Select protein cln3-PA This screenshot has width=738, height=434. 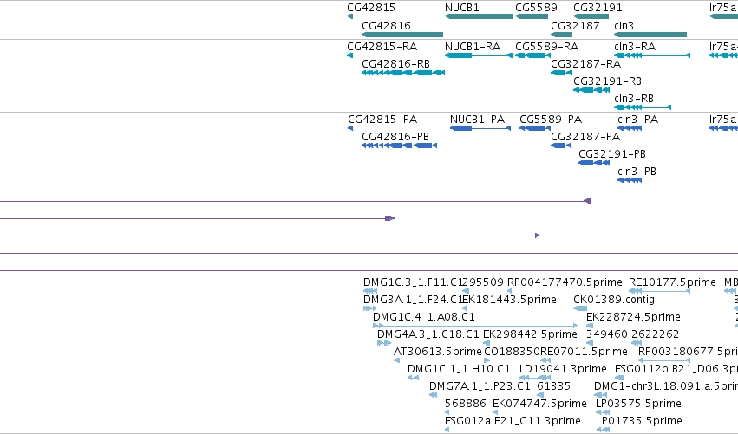(x=637, y=120)
